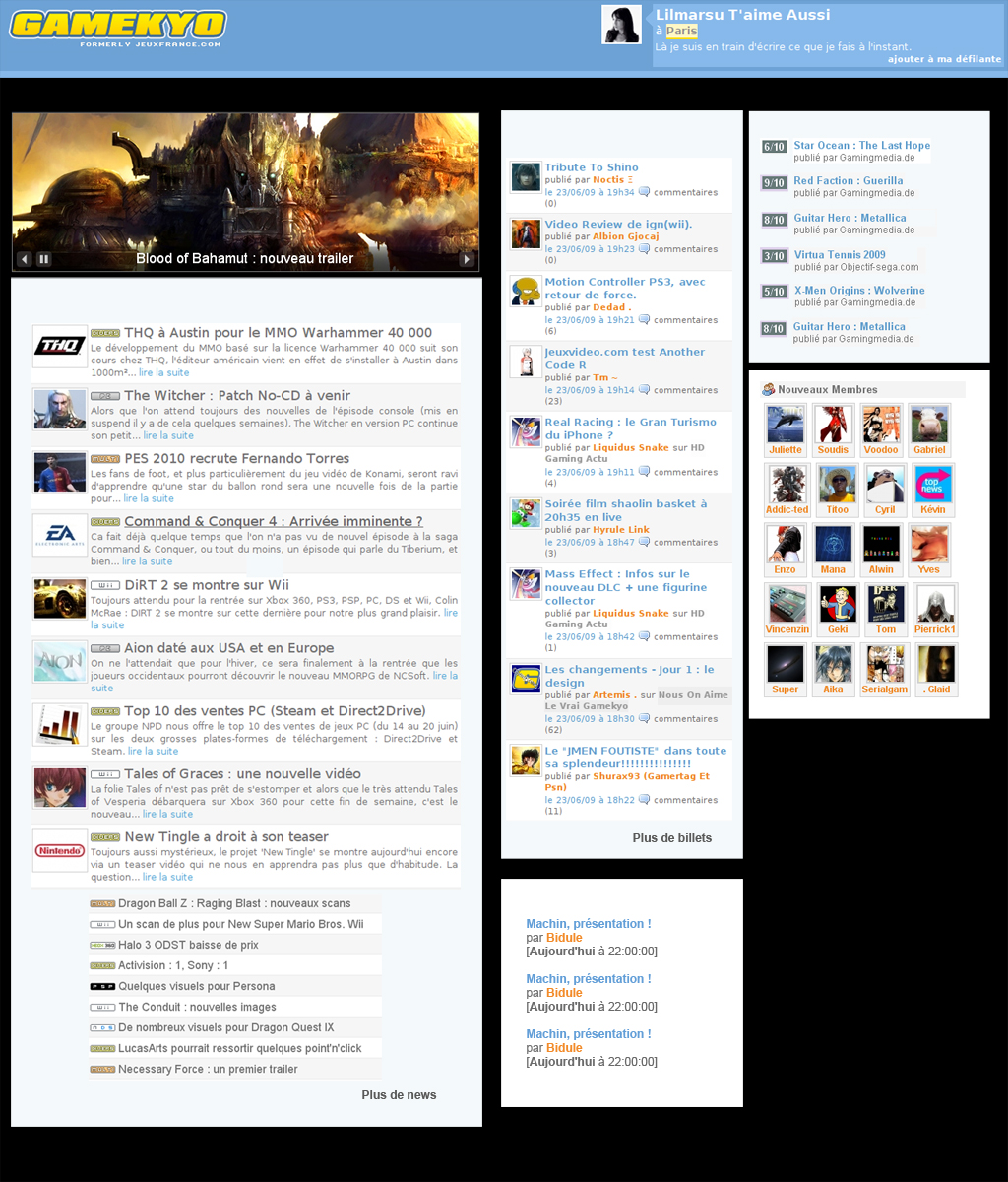Image resolution: width=1008 pixels, height=1182 pixels.
Task: Open new member Aika's avatar
Action: pos(834,665)
